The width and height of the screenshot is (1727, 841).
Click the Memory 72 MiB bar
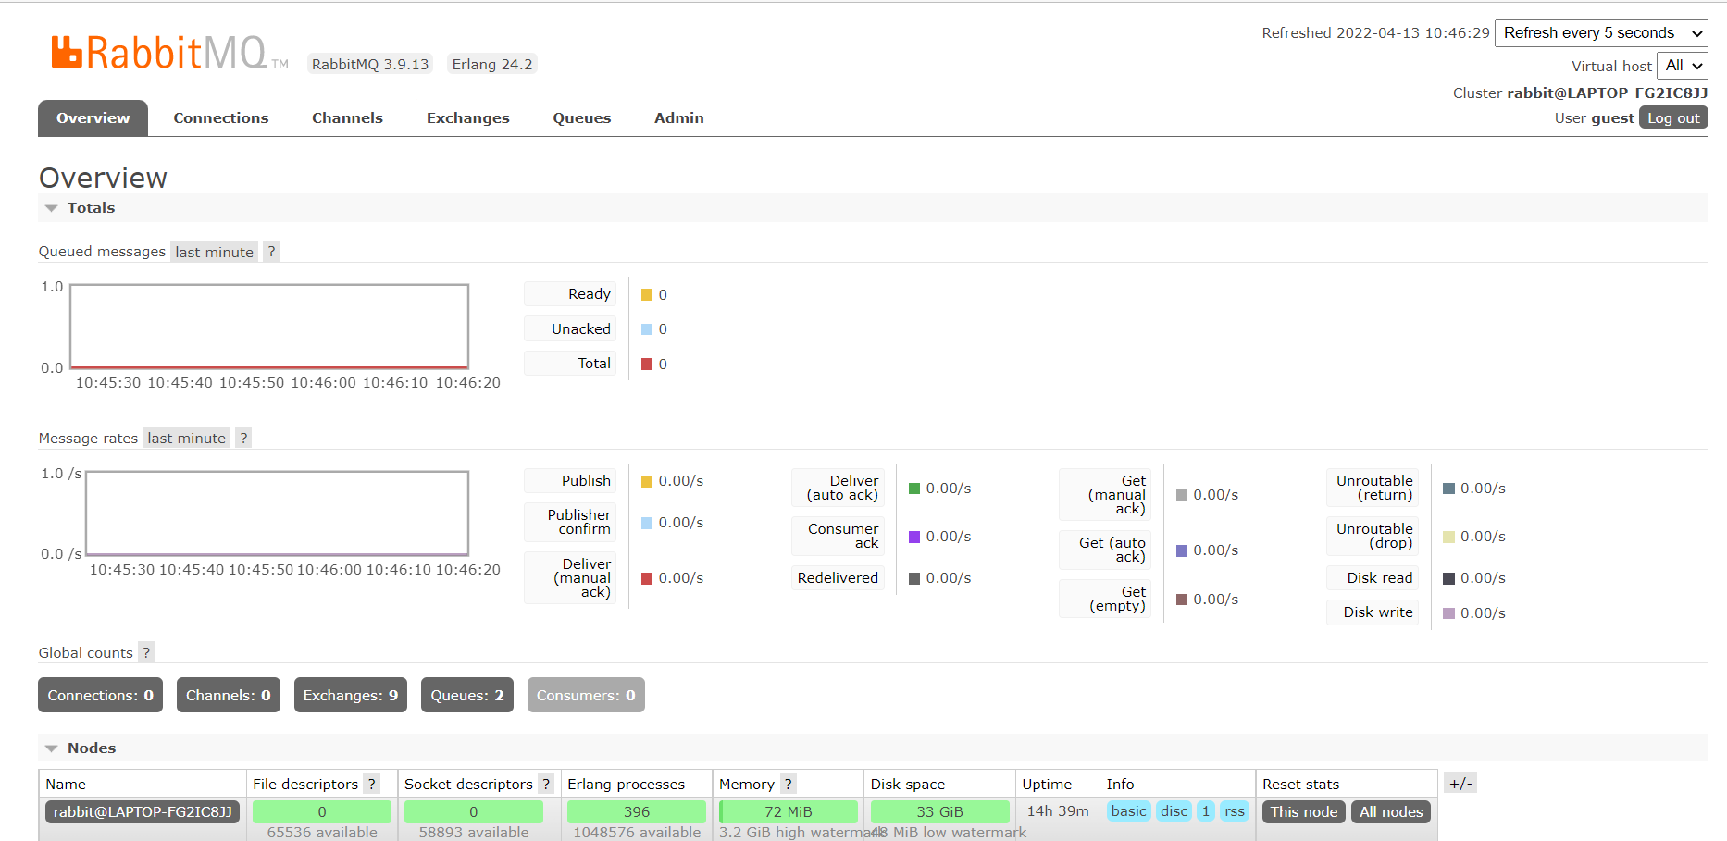coord(789,811)
